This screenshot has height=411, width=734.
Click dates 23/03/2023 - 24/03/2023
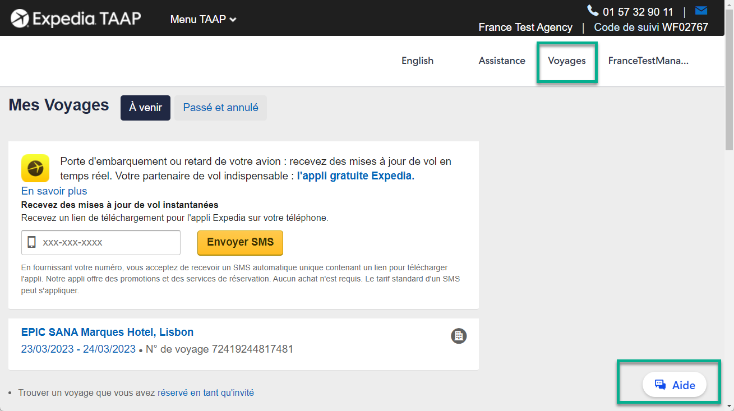79,349
